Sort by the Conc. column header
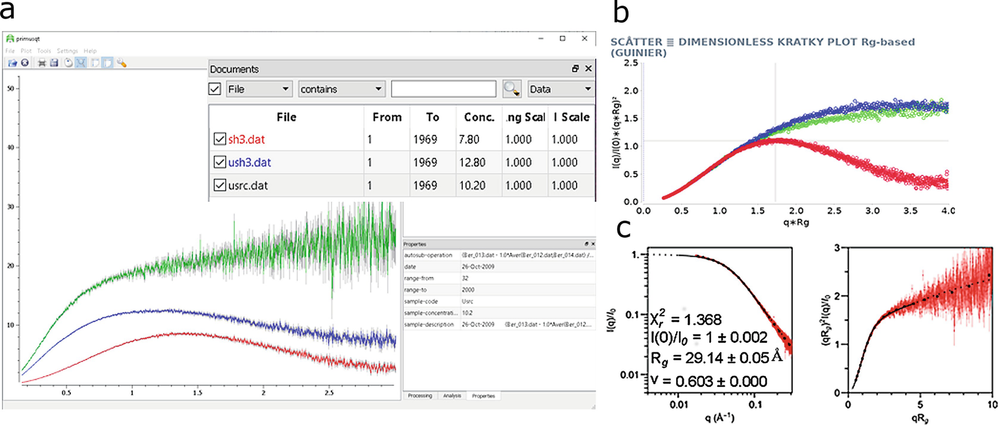This screenshot has height=425, width=998. [x=479, y=117]
